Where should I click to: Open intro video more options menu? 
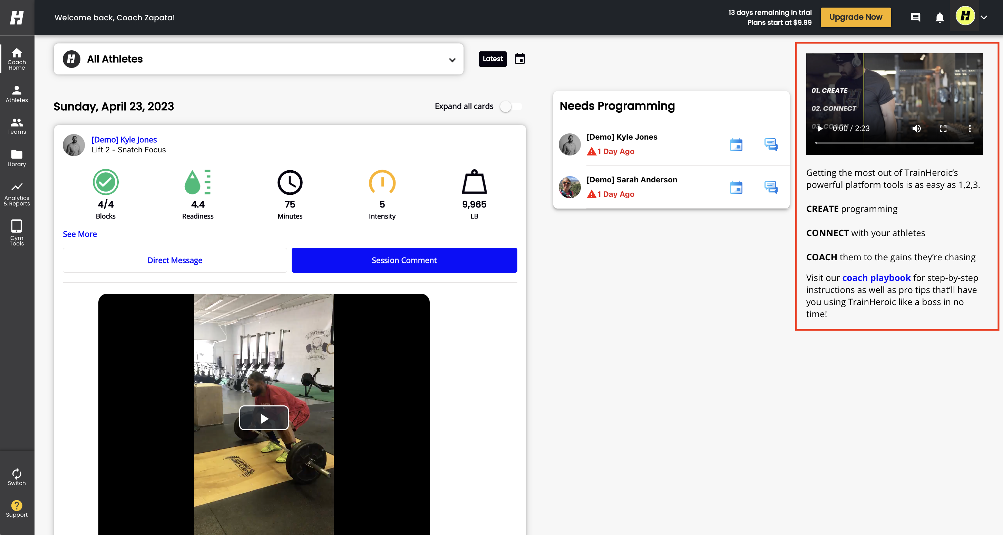[x=970, y=128]
